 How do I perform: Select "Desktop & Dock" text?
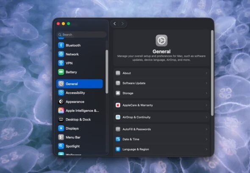pos(78,119)
